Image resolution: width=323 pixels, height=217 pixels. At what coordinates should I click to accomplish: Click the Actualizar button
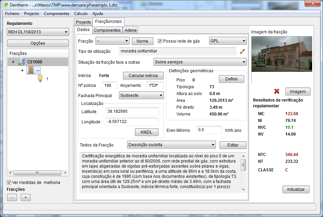(296, 189)
